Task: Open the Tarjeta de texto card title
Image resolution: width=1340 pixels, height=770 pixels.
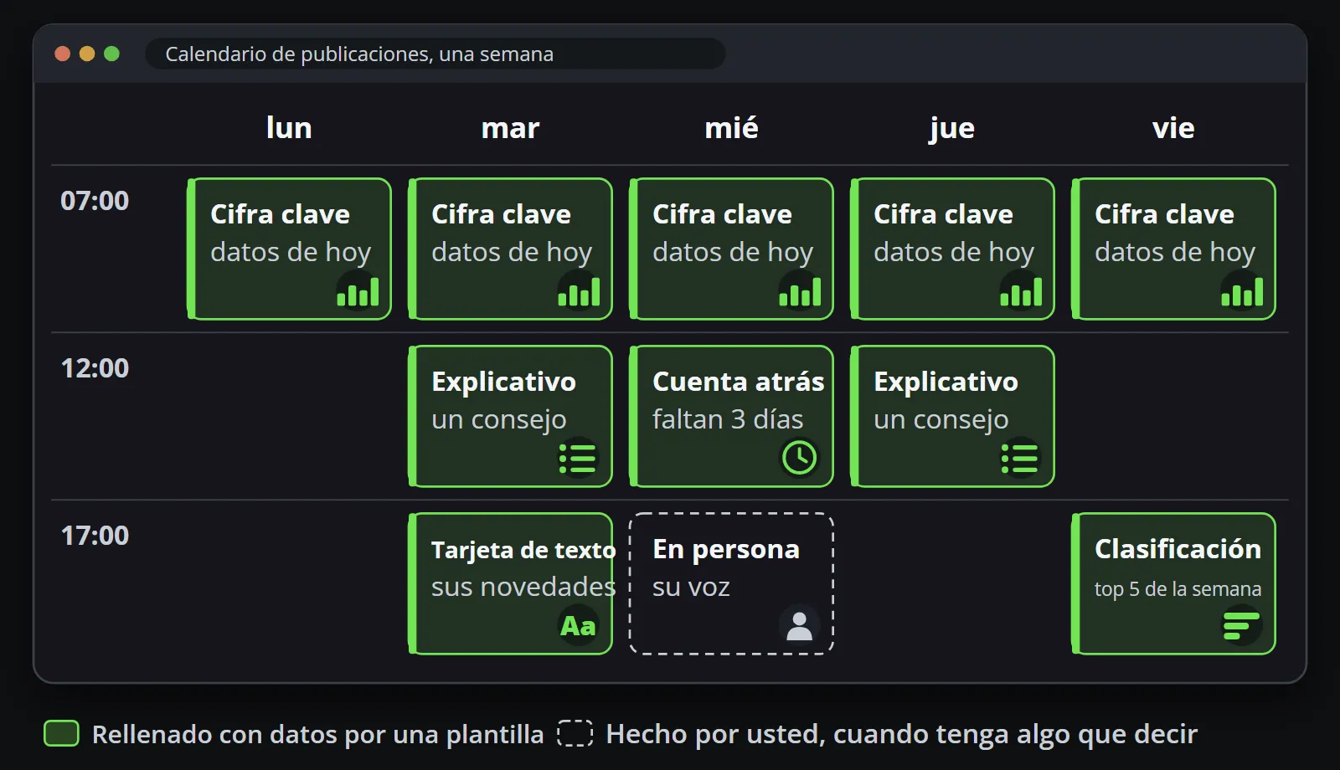Action: (523, 550)
